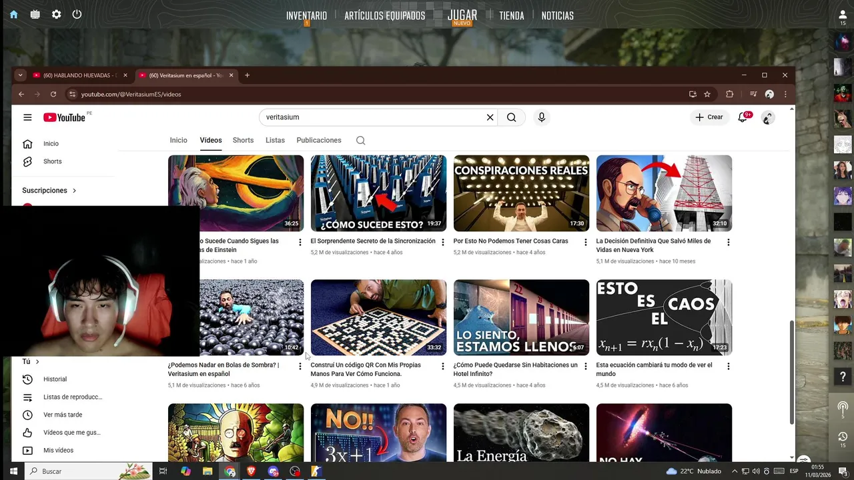Screen dimensions: 854x480
Task: Open TIENDA in game menu
Action: (x=512, y=15)
